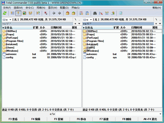Open the 命令(C) menu
Viewport: 164px width, 123px height.
pos(30,8)
